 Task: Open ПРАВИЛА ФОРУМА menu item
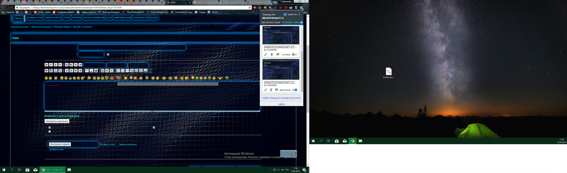click(x=53, y=17)
